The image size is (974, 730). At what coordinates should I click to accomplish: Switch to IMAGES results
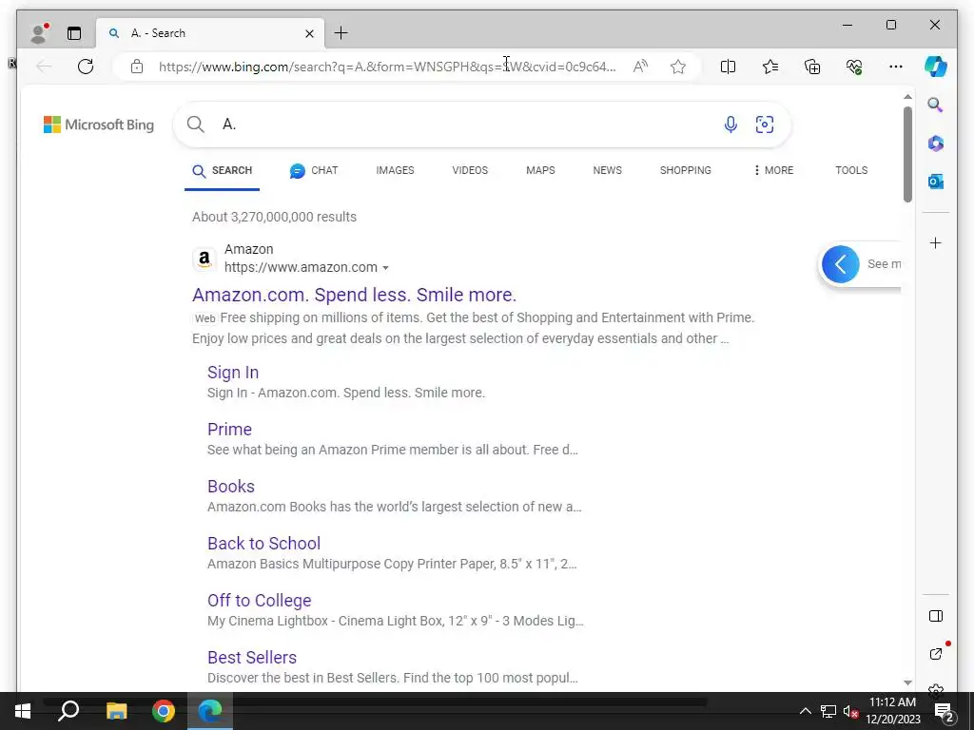pyautogui.click(x=395, y=171)
